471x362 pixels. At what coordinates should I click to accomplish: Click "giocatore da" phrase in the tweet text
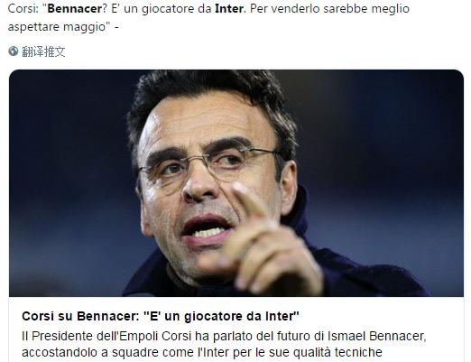pos(177,9)
